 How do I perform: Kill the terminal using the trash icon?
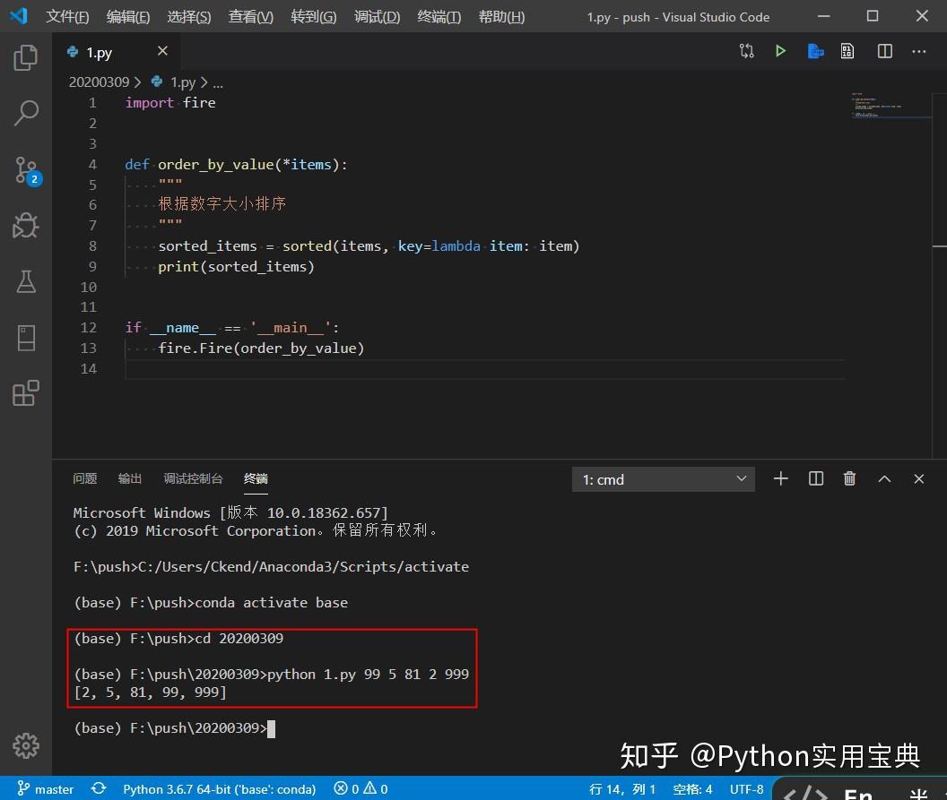tap(849, 478)
